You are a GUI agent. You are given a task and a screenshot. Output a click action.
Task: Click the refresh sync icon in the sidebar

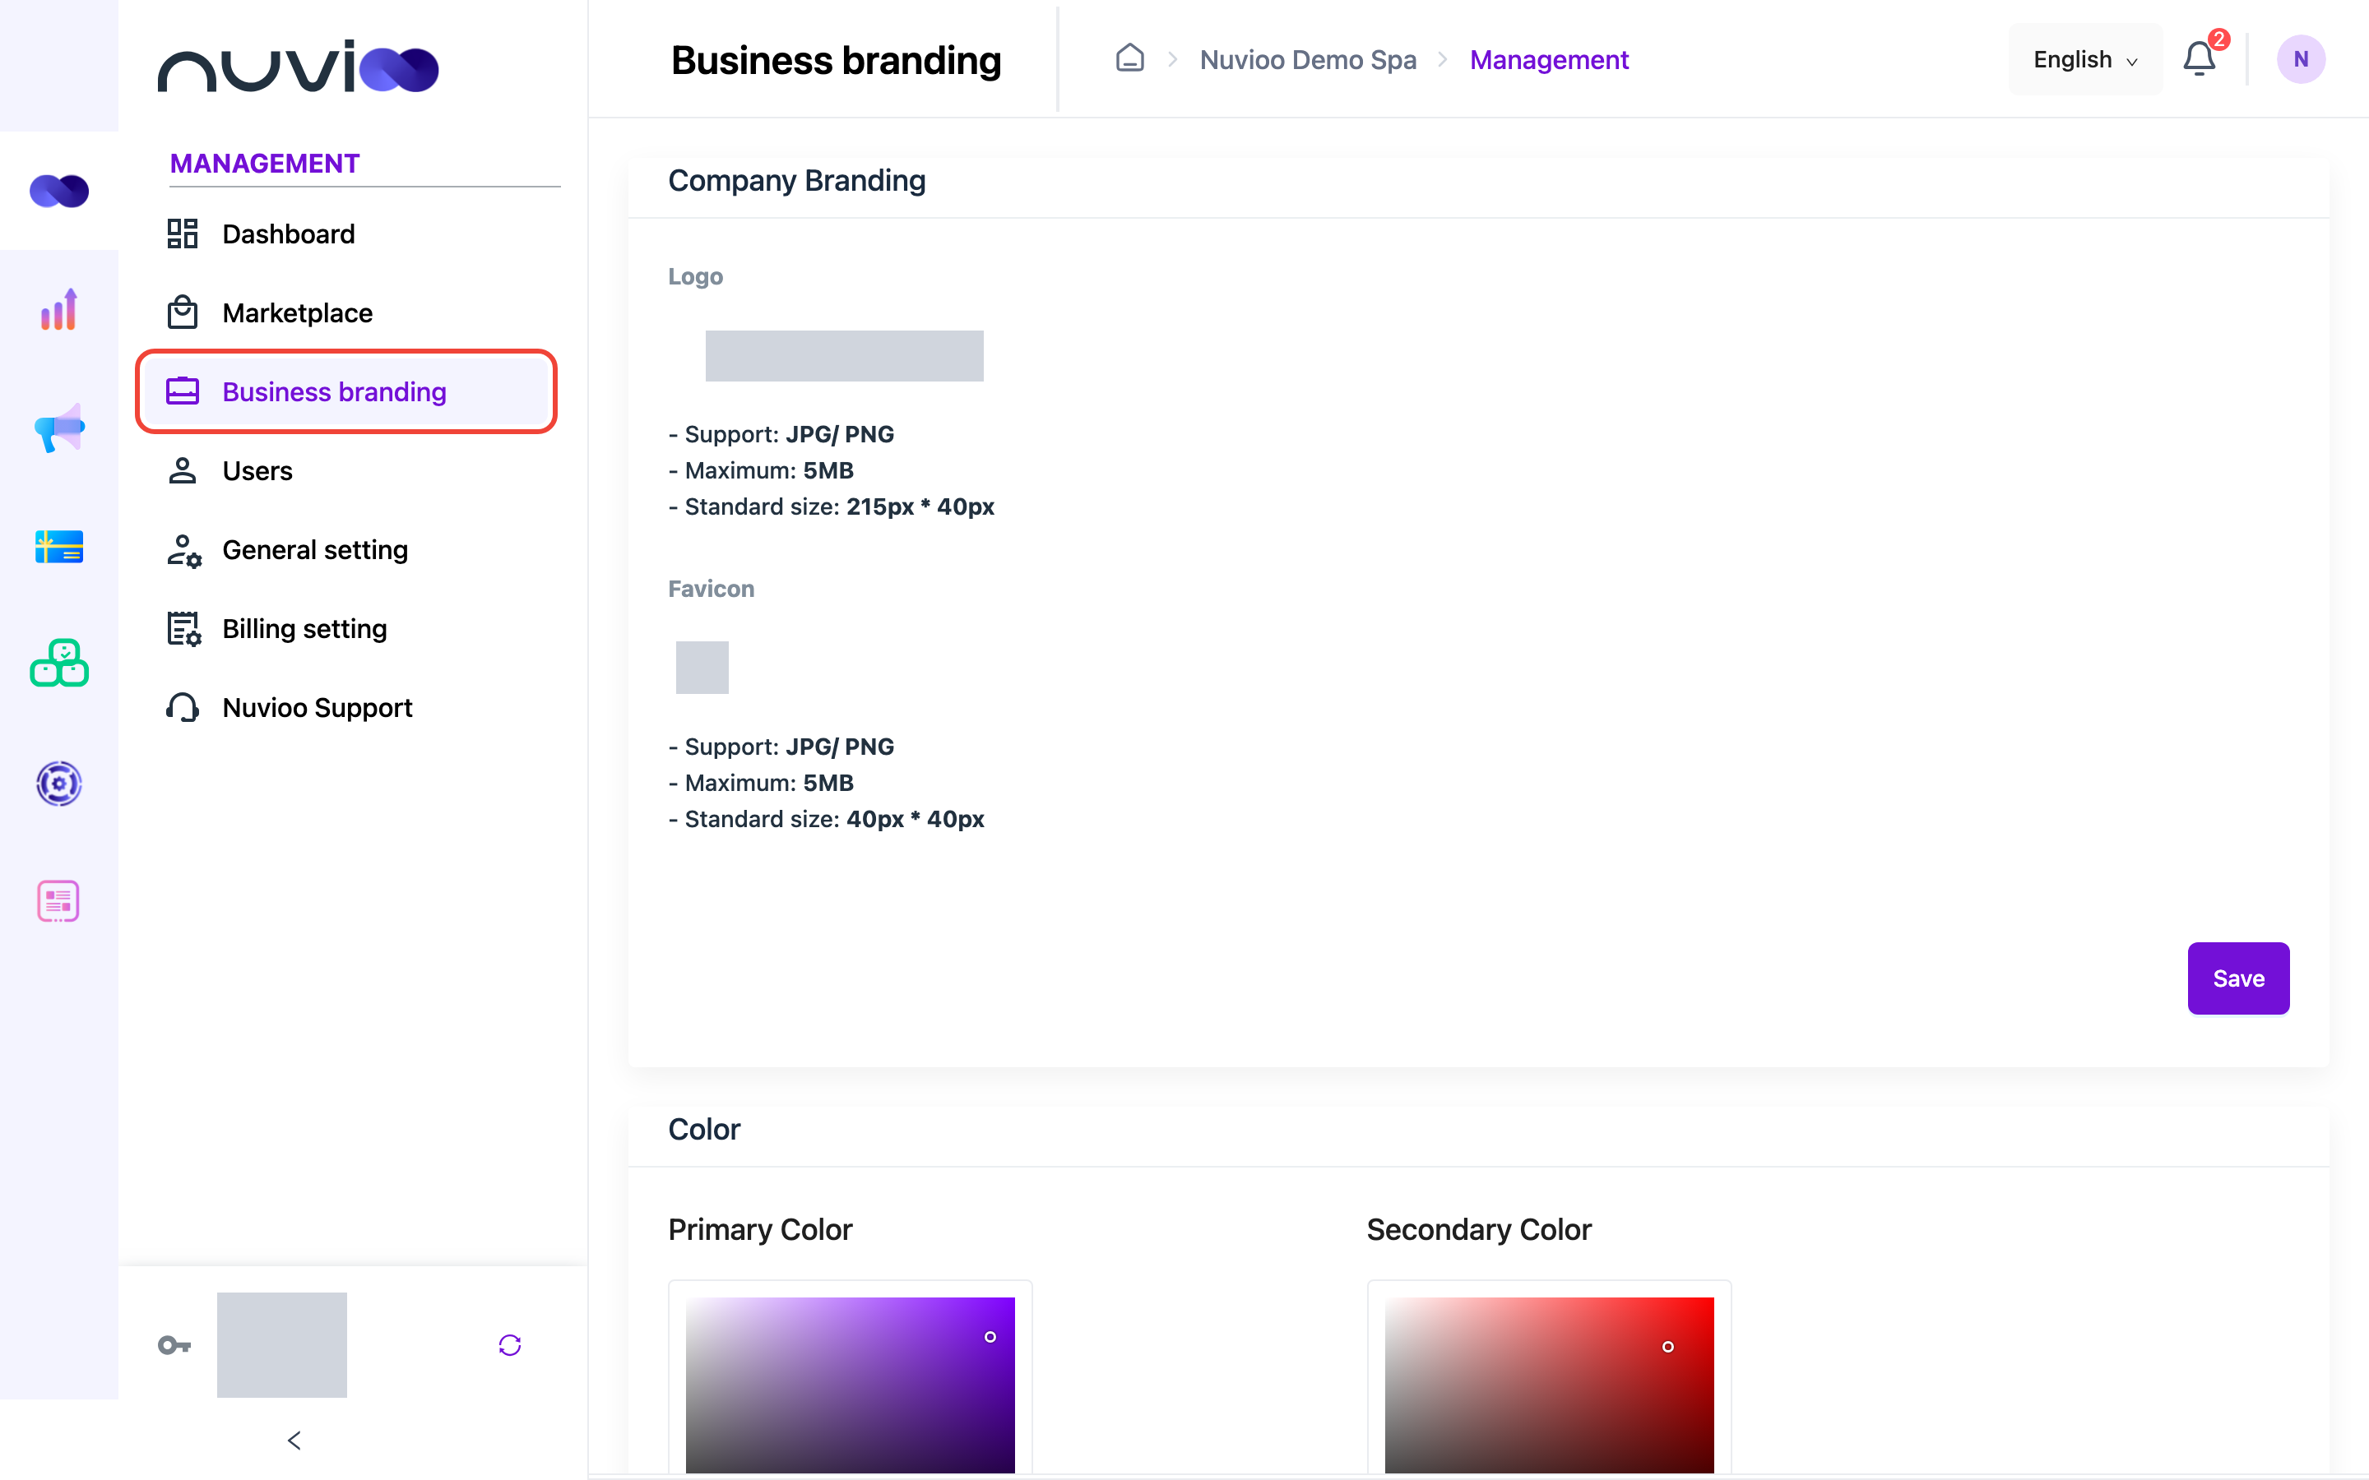510,1345
